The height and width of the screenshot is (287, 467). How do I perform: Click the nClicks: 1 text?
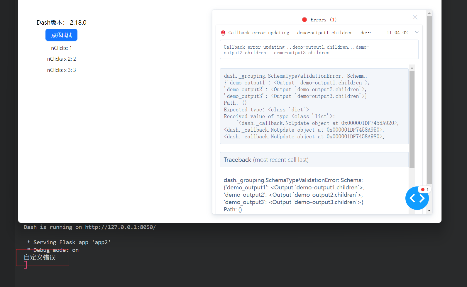coord(61,48)
